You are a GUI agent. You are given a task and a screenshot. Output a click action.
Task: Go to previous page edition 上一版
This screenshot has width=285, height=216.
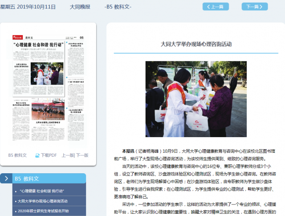click(x=68, y=155)
